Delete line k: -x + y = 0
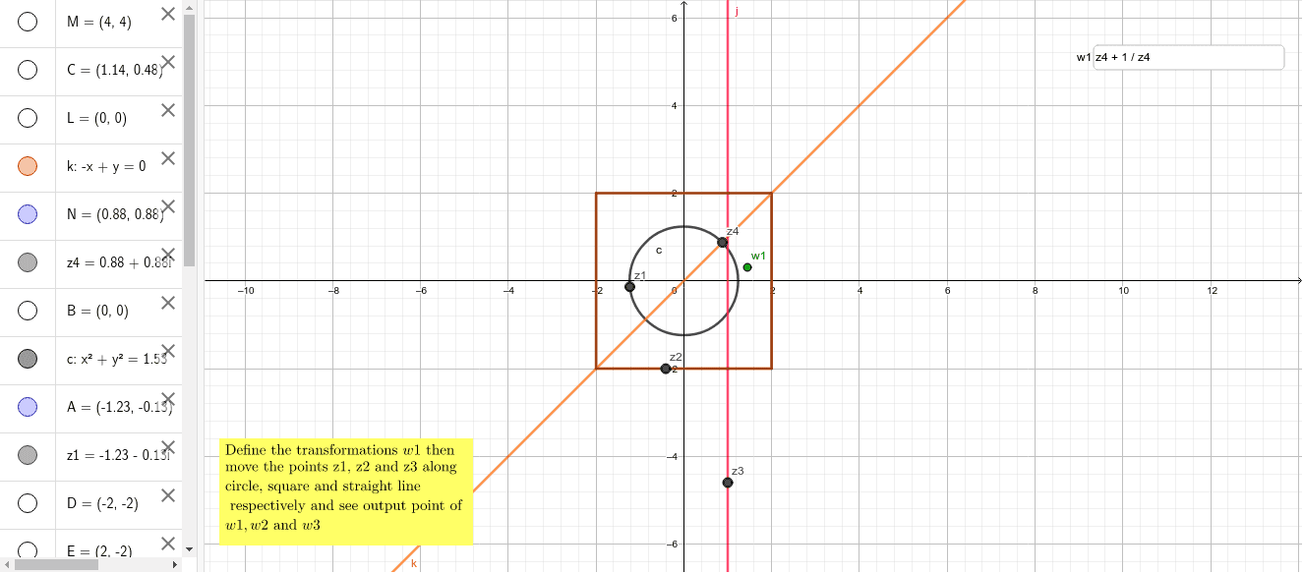Screen dimensions: 1304x574 click(x=168, y=157)
